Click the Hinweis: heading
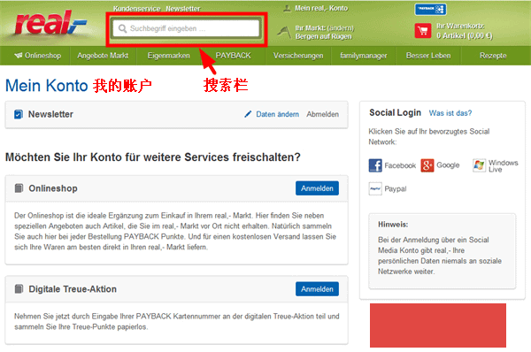This screenshot has height=352, width=531. pos(393,225)
